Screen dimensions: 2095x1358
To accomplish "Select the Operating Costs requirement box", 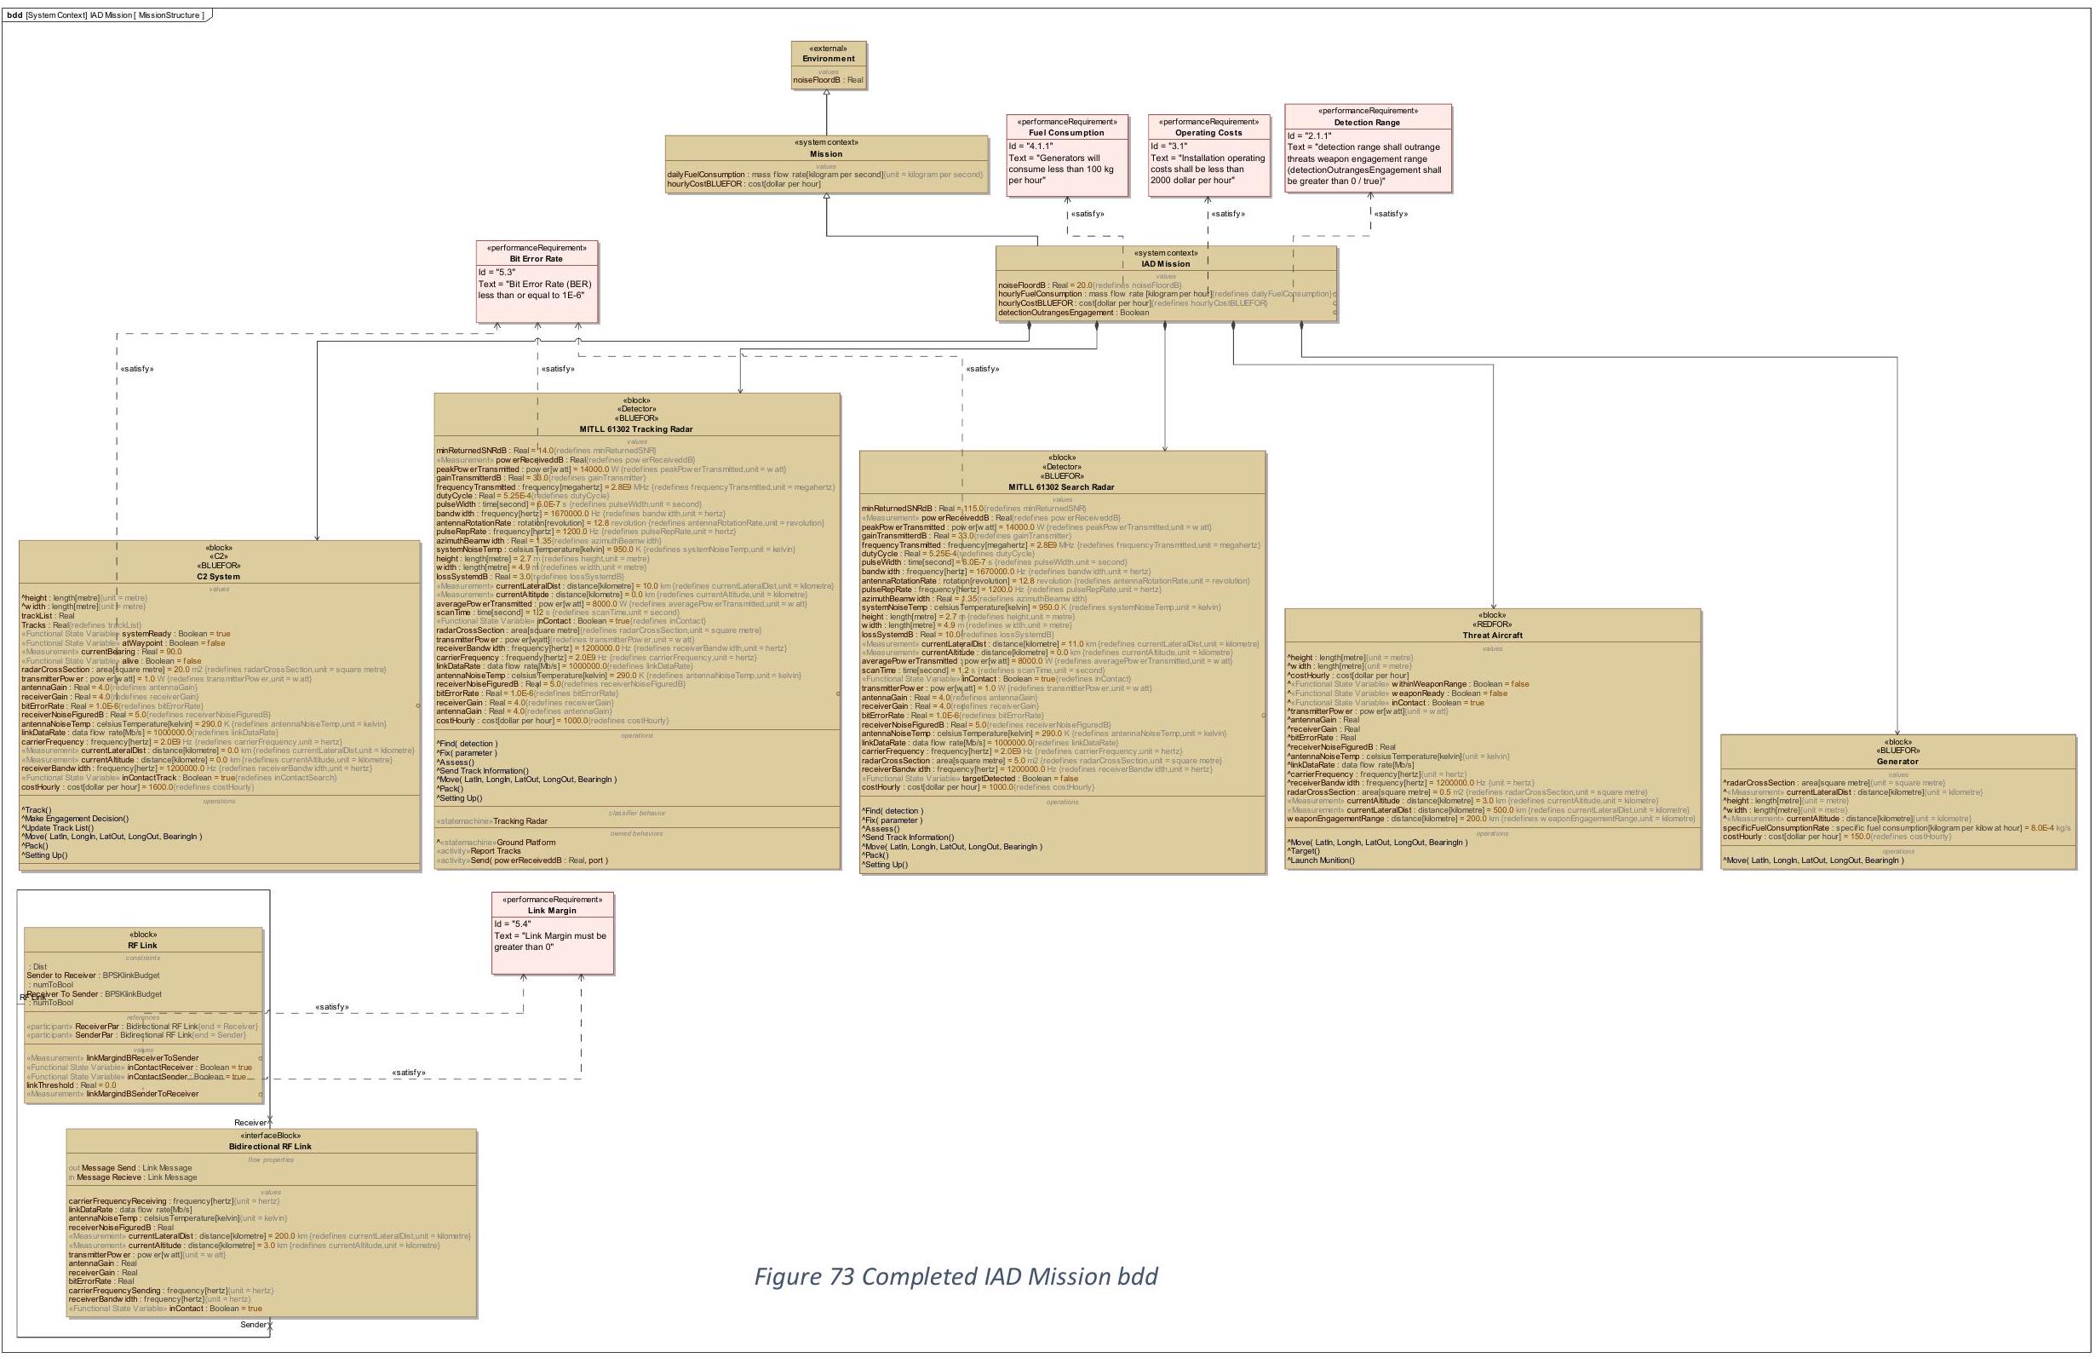I will coord(1208,133).
